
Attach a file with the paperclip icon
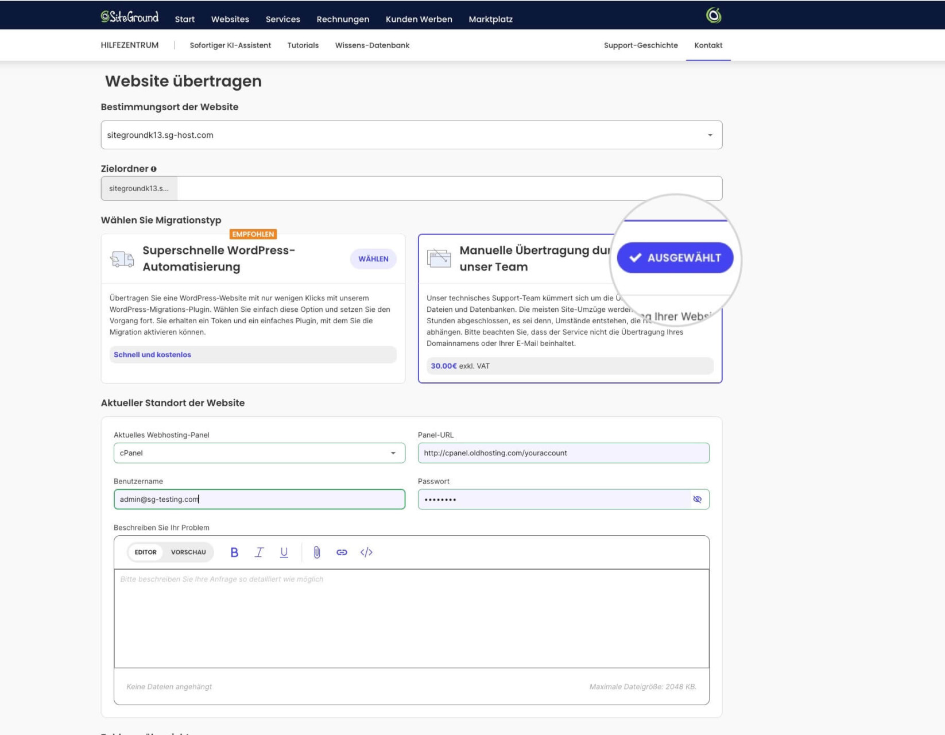[317, 552]
